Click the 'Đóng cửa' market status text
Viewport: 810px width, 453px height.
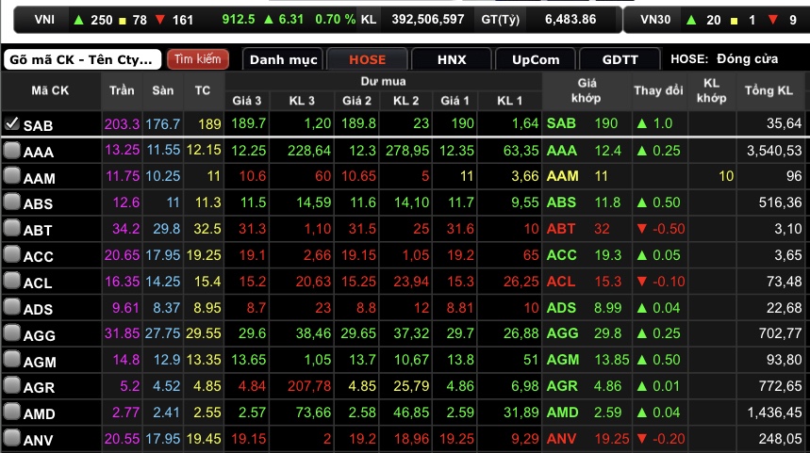click(x=747, y=58)
